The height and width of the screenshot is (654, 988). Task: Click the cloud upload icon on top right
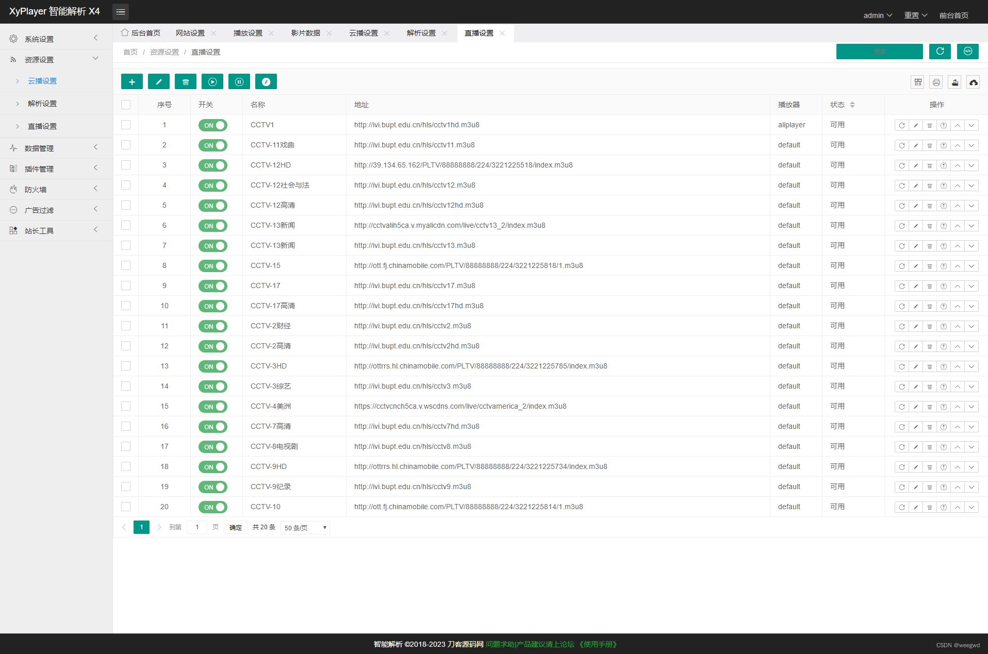tap(973, 82)
